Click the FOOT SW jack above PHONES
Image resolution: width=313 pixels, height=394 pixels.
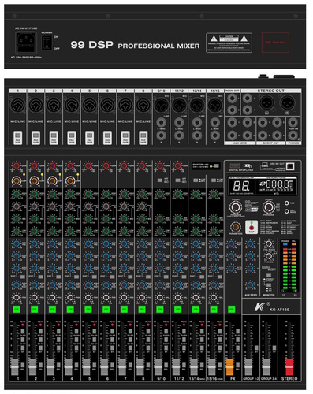pos(293,123)
